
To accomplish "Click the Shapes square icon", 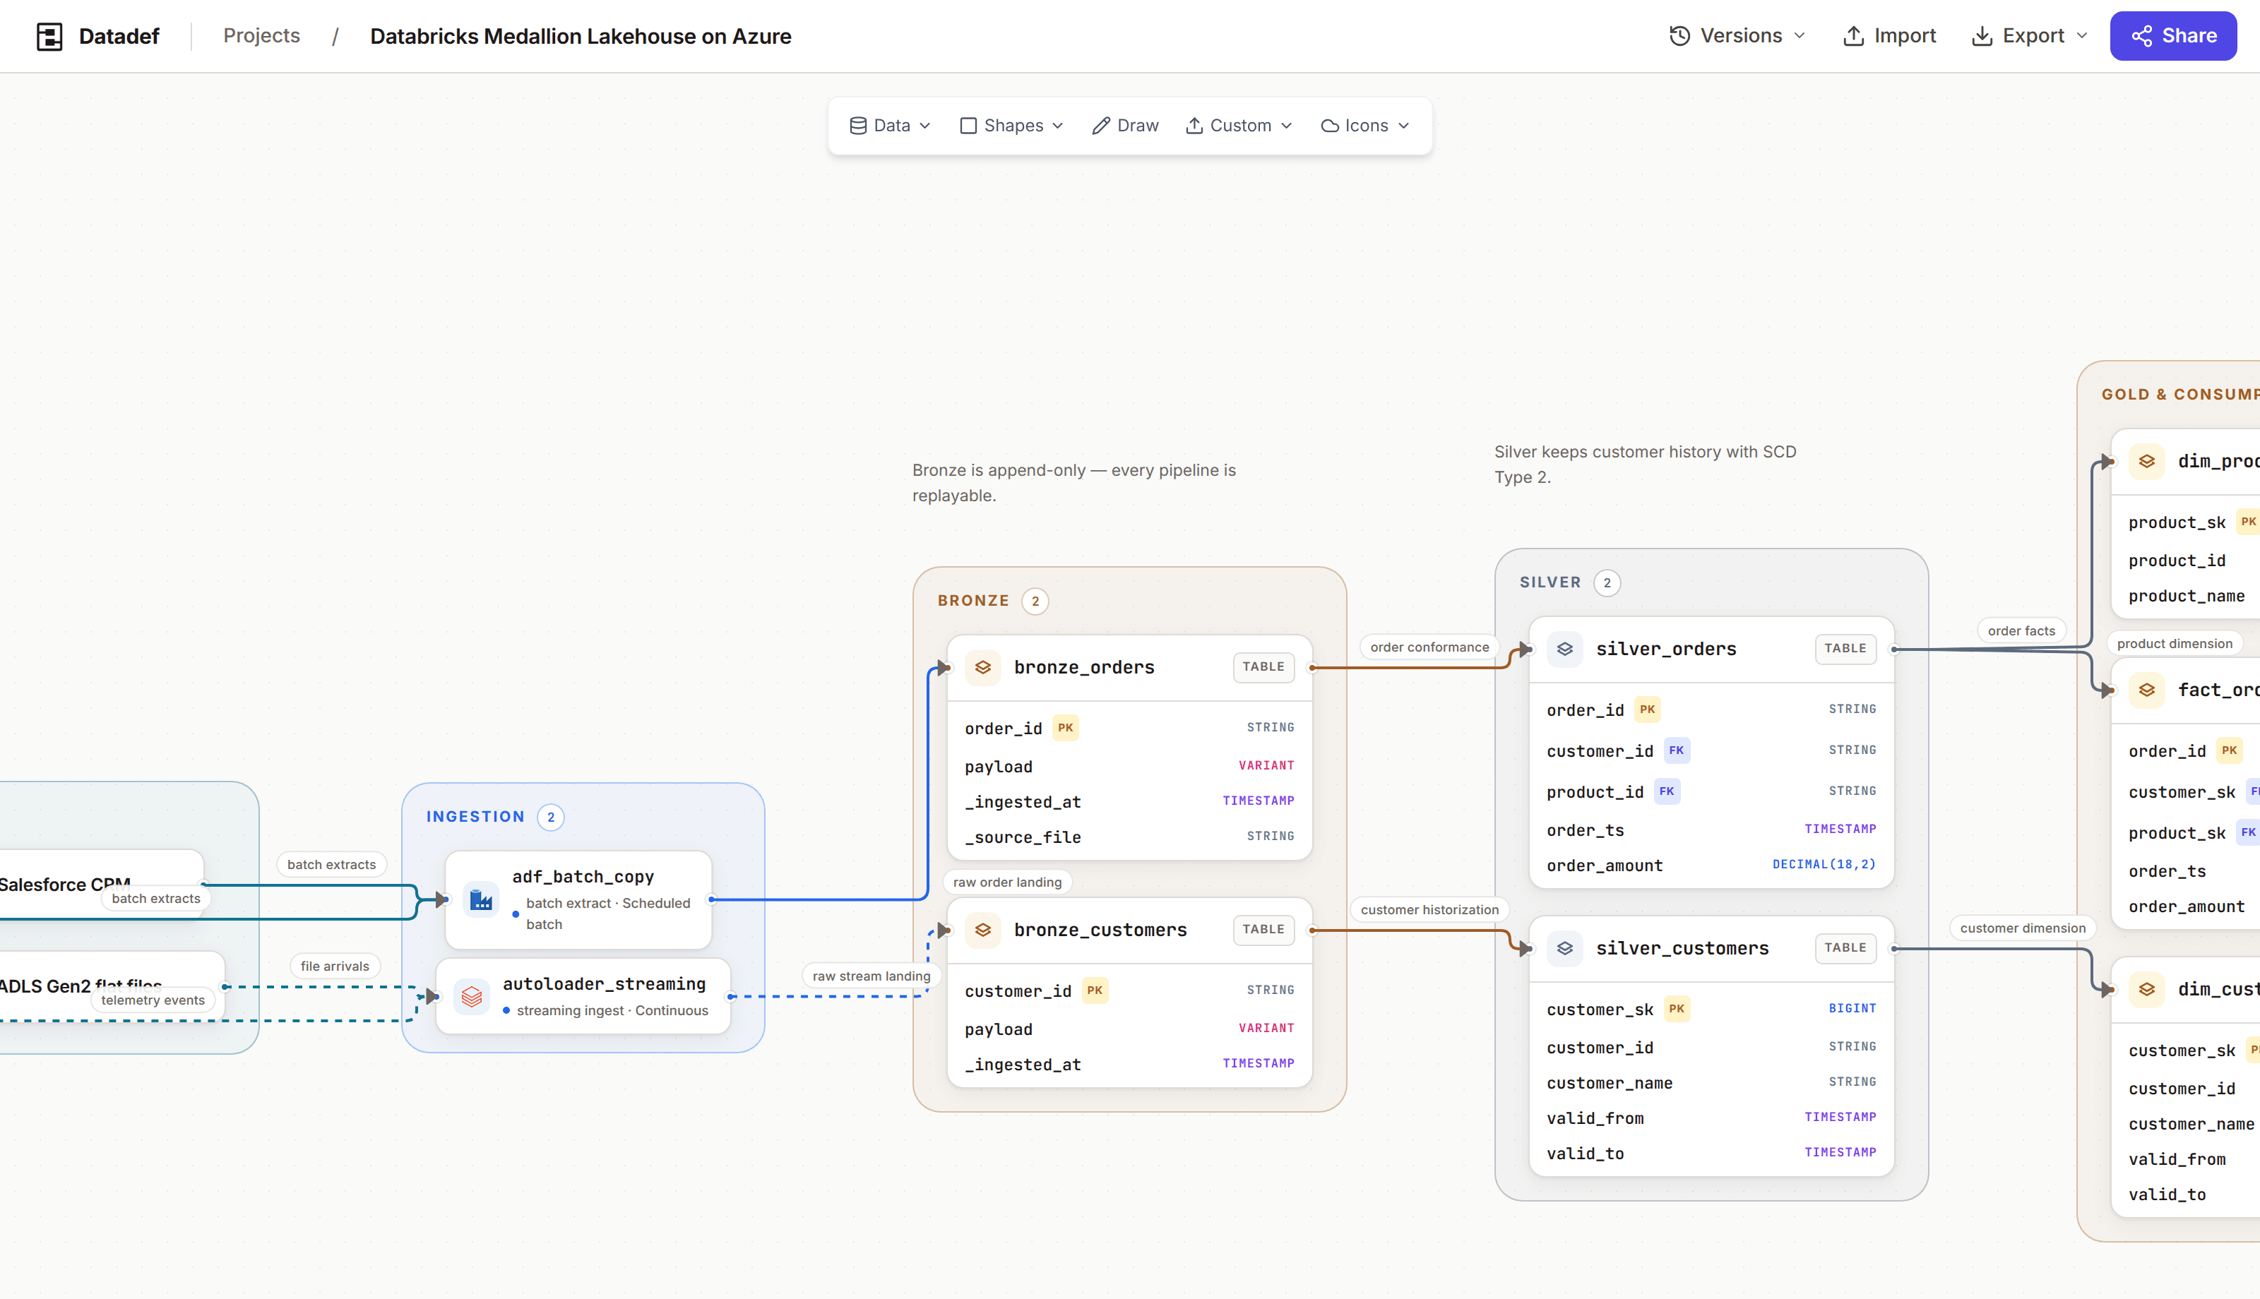I will click(x=968, y=126).
